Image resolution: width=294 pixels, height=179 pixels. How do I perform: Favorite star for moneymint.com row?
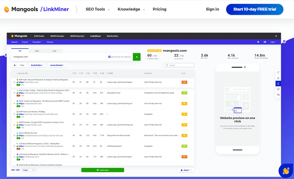(14, 146)
